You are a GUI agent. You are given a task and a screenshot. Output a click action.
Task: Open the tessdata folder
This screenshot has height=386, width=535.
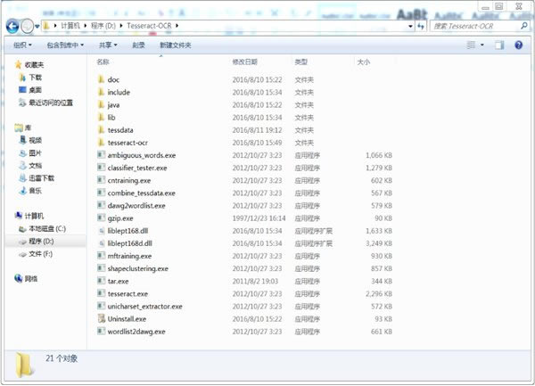pos(119,130)
